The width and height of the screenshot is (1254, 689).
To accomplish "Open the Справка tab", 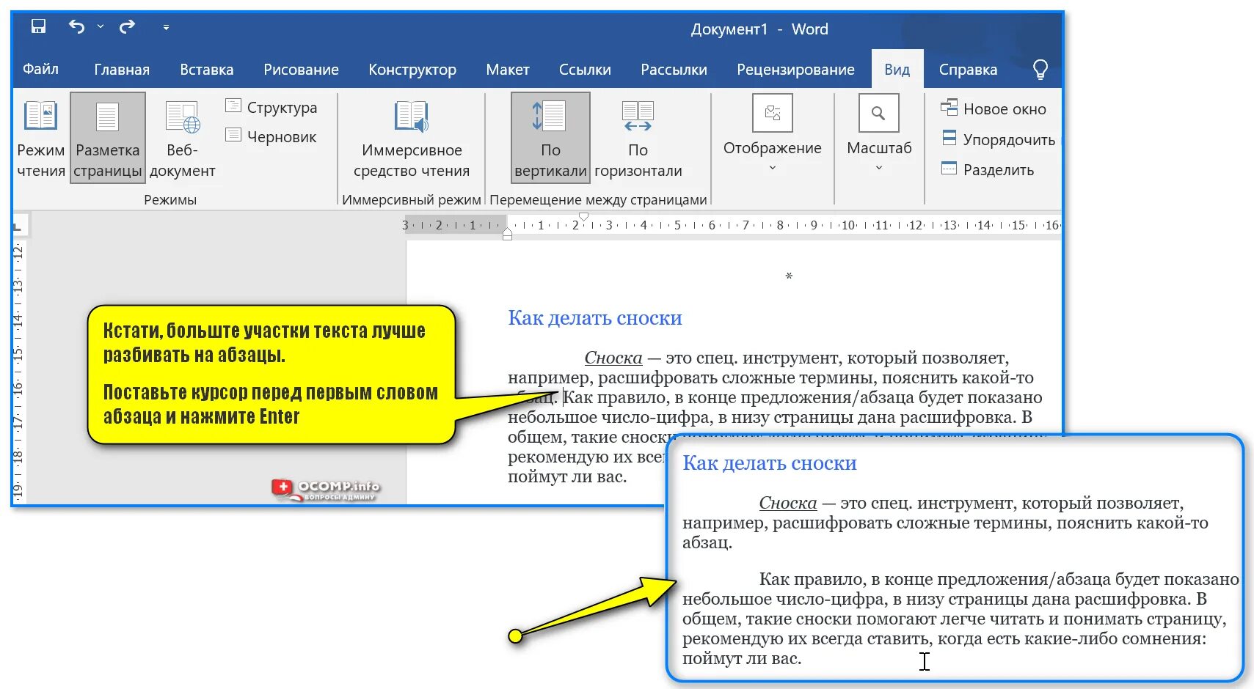I will pyautogui.click(x=968, y=70).
